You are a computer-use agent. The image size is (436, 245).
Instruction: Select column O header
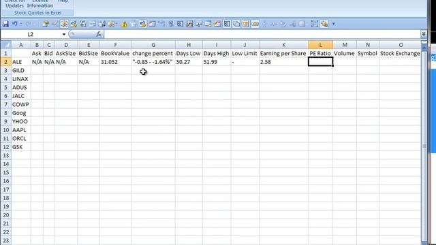point(401,45)
